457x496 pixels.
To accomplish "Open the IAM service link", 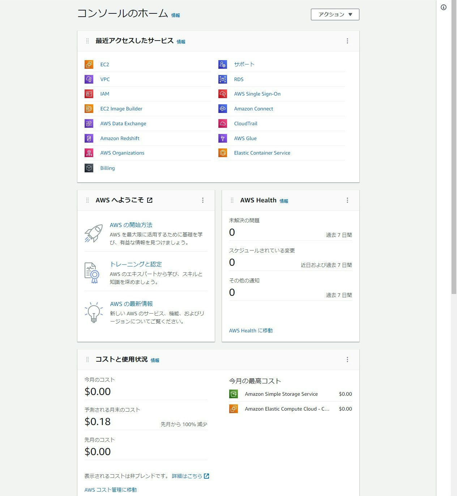I will click(x=104, y=94).
